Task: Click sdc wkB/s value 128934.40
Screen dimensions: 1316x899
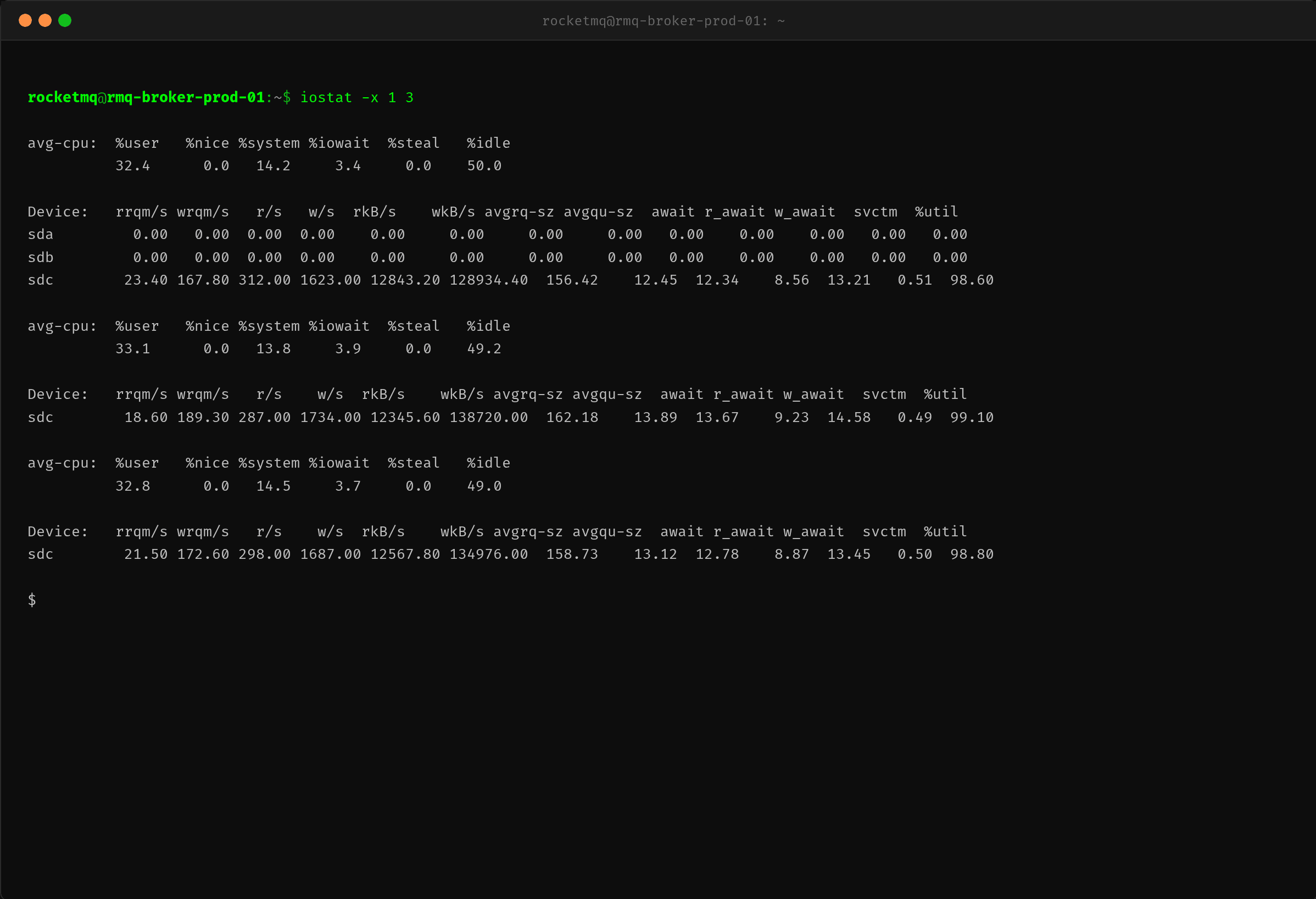Action: tap(489, 280)
